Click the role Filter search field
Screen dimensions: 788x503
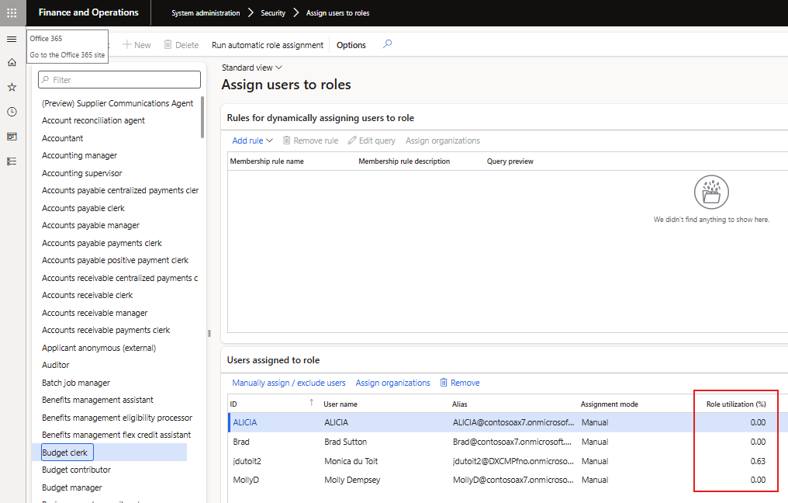click(x=119, y=79)
